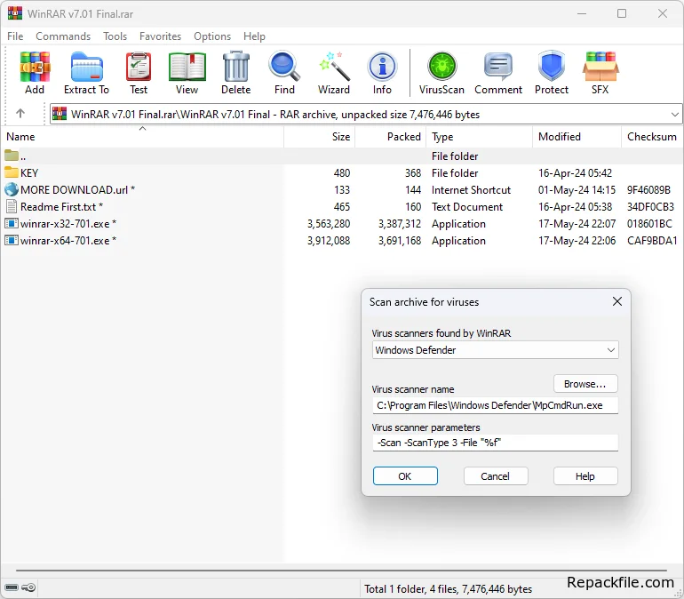Click checksum value 9F46089B
Screen dimensions: 684x599
tap(648, 190)
